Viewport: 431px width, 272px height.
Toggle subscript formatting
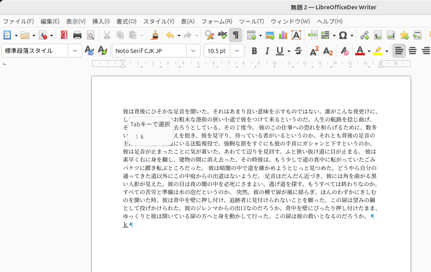point(328,51)
